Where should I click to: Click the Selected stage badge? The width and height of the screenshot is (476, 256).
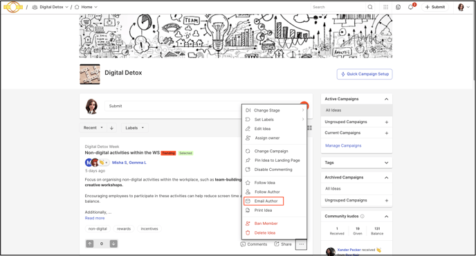[x=185, y=153]
